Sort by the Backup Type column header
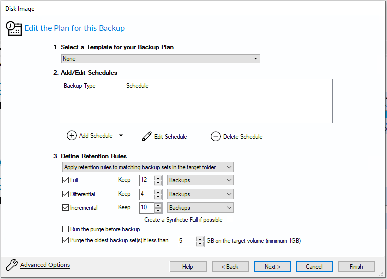This screenshot has height=279, width=387. tap(91, 86)
